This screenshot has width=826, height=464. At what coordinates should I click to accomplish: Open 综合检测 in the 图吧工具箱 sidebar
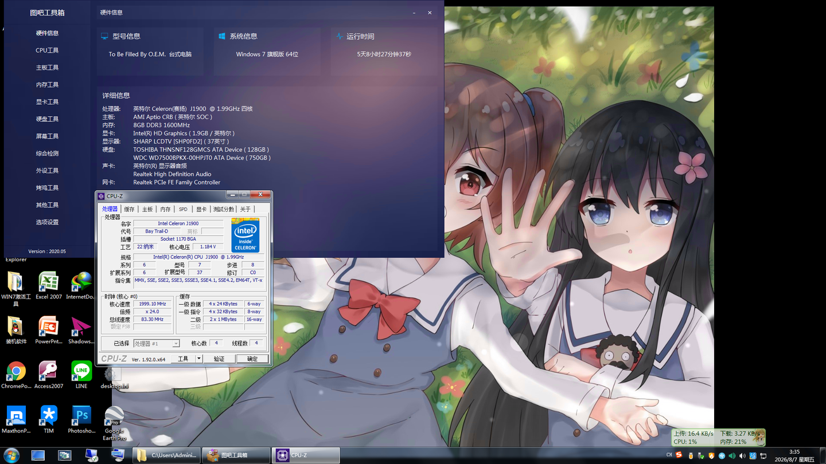47,154
